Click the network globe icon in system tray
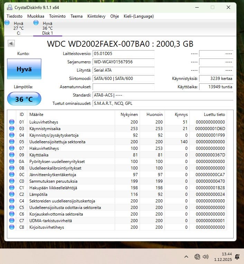 [197, 257]
